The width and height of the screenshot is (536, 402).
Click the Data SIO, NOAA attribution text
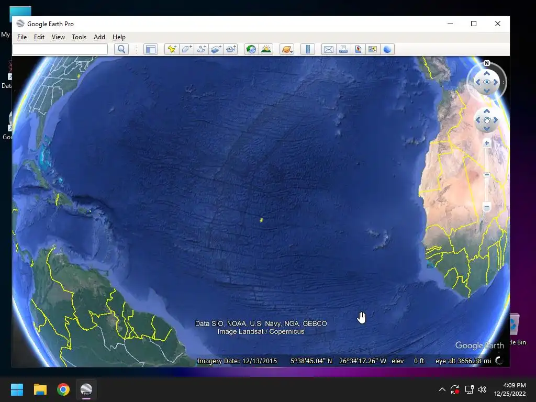coord(261,323)
